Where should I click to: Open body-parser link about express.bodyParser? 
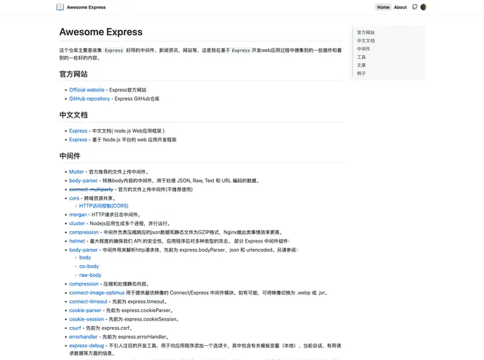coord(83,250)
